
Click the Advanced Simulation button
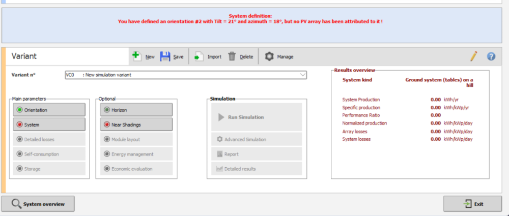tap(257, 139)
